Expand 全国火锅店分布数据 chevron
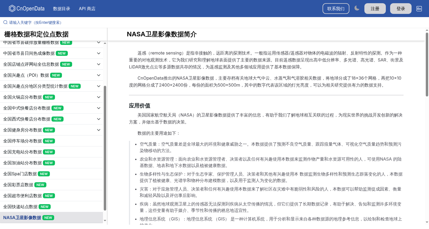The height and width of the screenshot is (229, 429). pos(99,97)
